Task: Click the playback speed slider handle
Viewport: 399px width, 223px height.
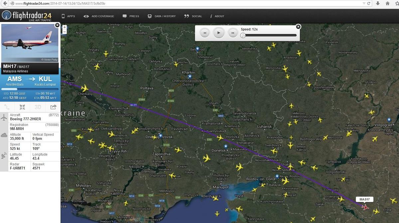Action: click(243, 35)
